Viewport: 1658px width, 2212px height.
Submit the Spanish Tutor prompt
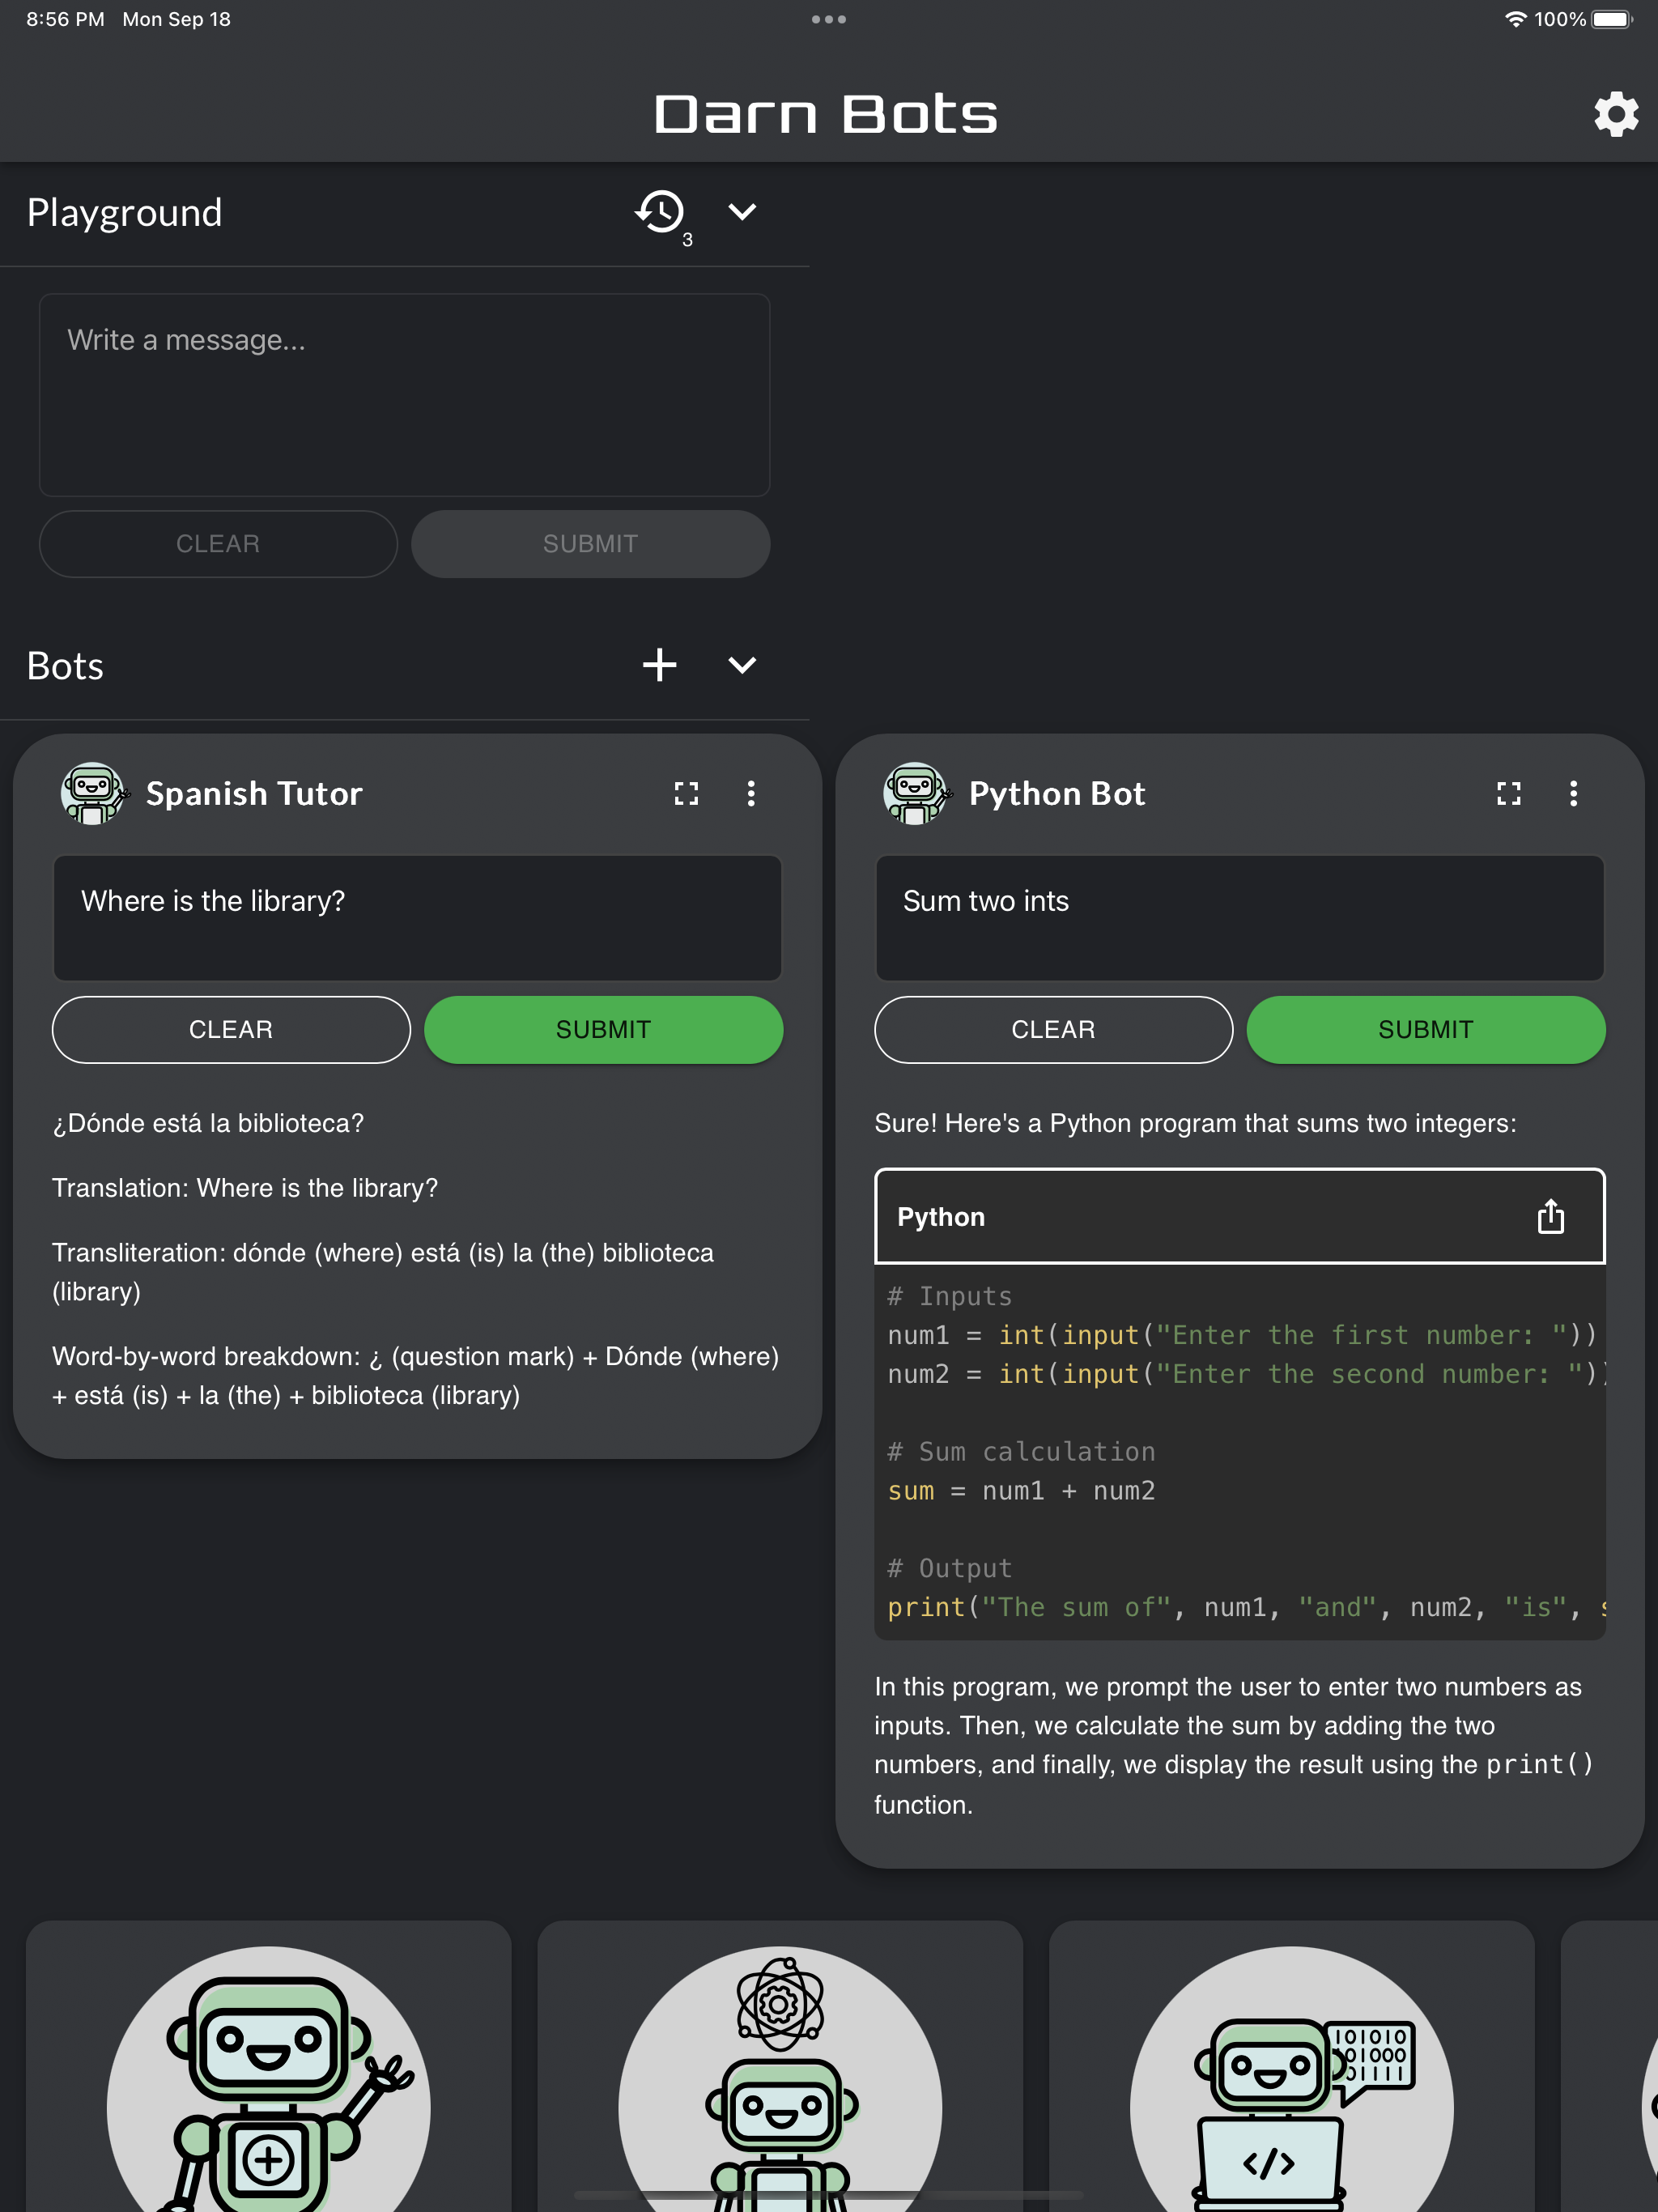(604, 1030)
